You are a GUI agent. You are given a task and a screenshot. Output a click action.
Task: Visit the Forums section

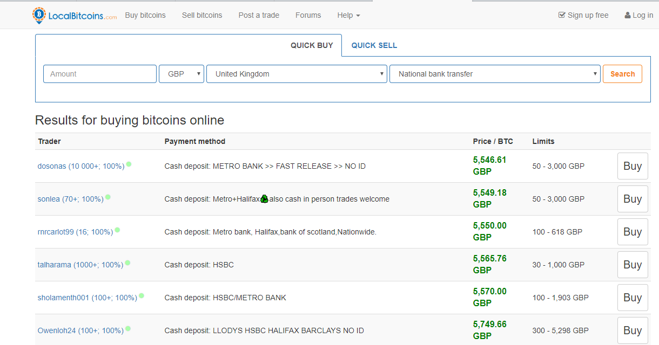click(308, 15)
